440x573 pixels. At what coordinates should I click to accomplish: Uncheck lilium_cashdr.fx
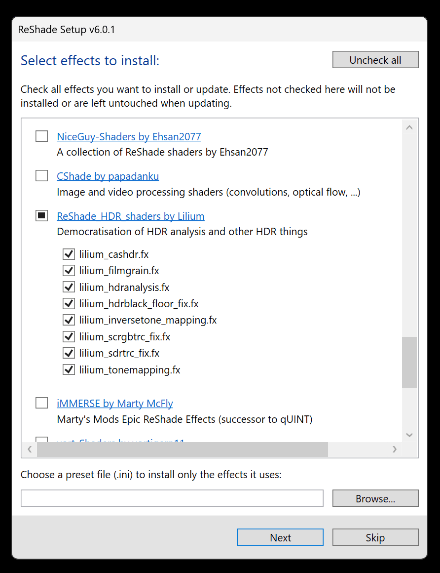pyautogui.click(x=69, y=254)
